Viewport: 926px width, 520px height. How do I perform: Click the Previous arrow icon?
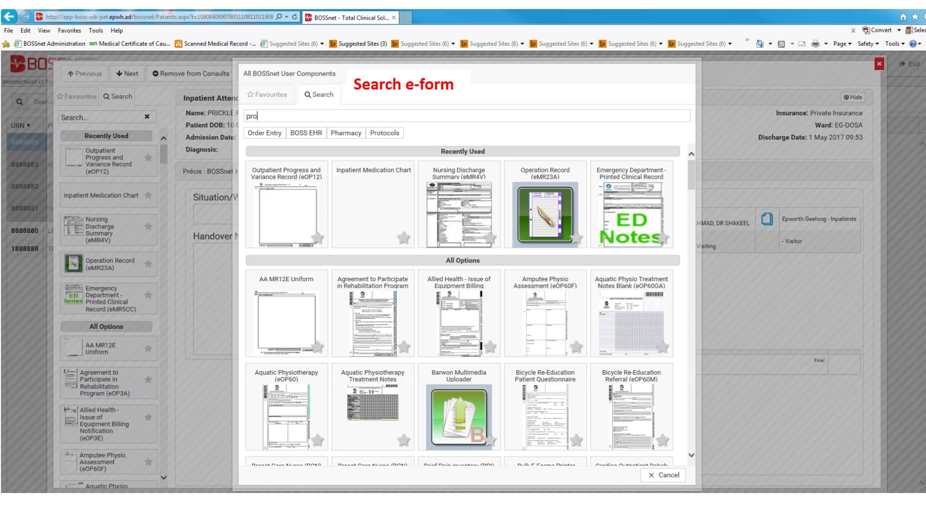70,74
